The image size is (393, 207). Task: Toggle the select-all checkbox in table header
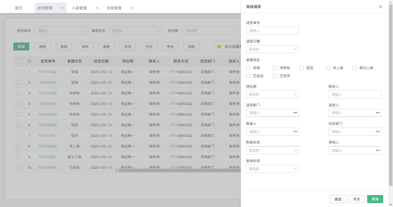[19, 61]
